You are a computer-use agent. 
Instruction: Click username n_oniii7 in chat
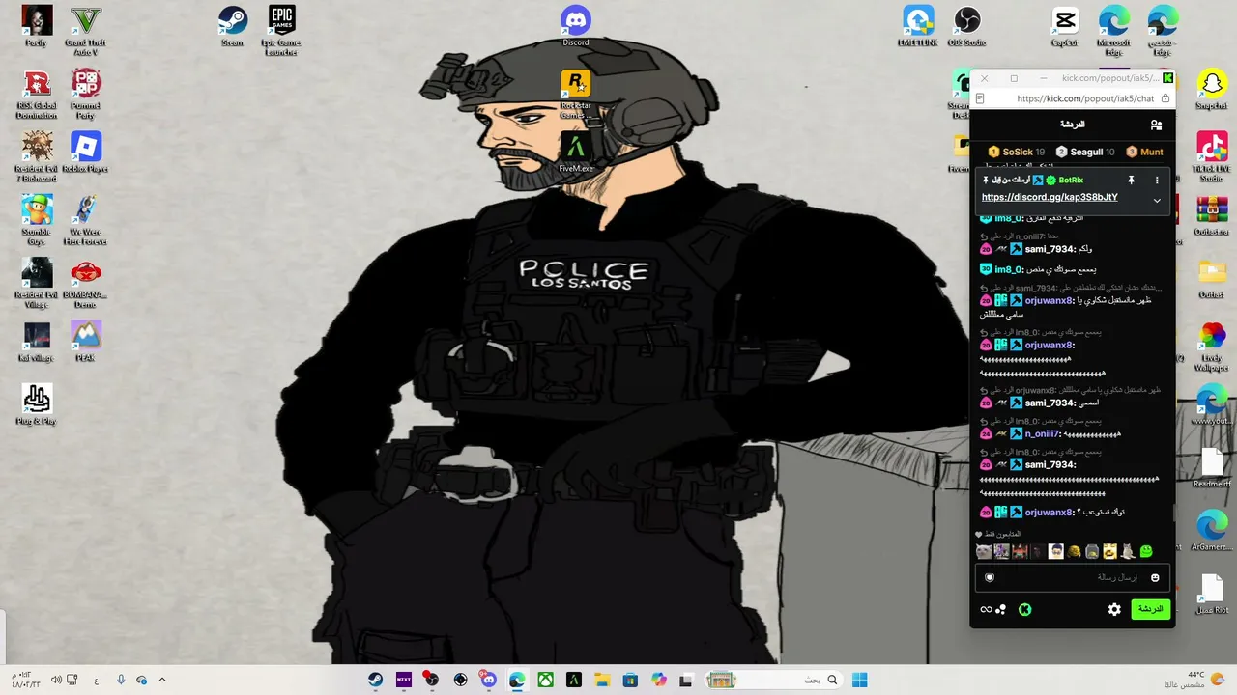pos(1042,433)
